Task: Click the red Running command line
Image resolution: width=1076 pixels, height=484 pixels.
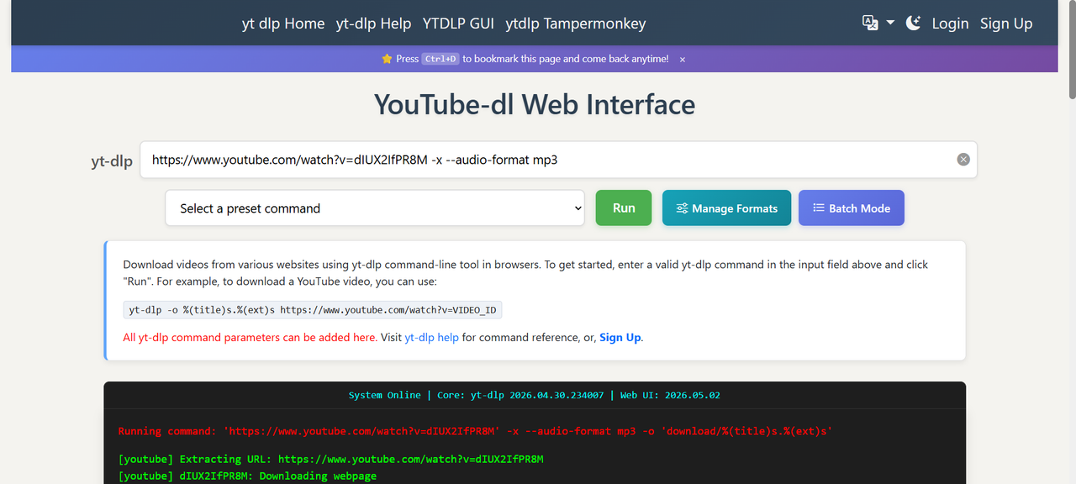Action: pos(475,431)
